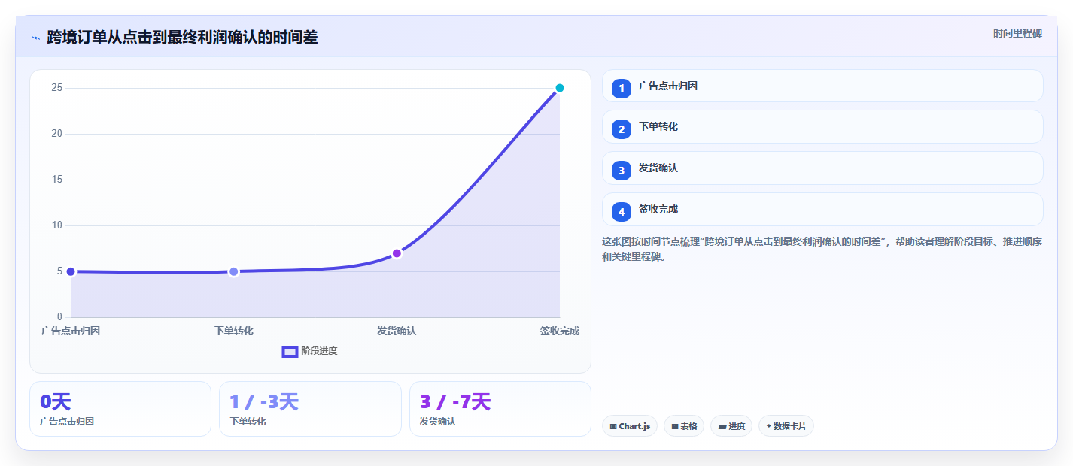The image size is (1073, 466).
Task: Click the number 3 badge icon
Action: click(x=622, y=171)
